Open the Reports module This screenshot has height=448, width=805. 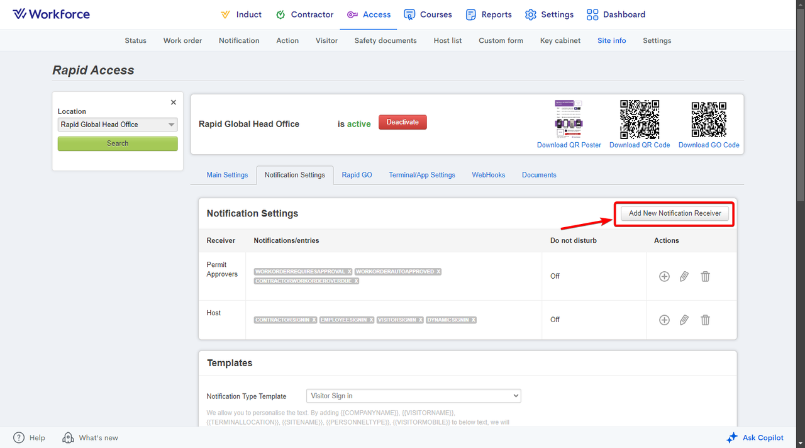coord(489,14)
